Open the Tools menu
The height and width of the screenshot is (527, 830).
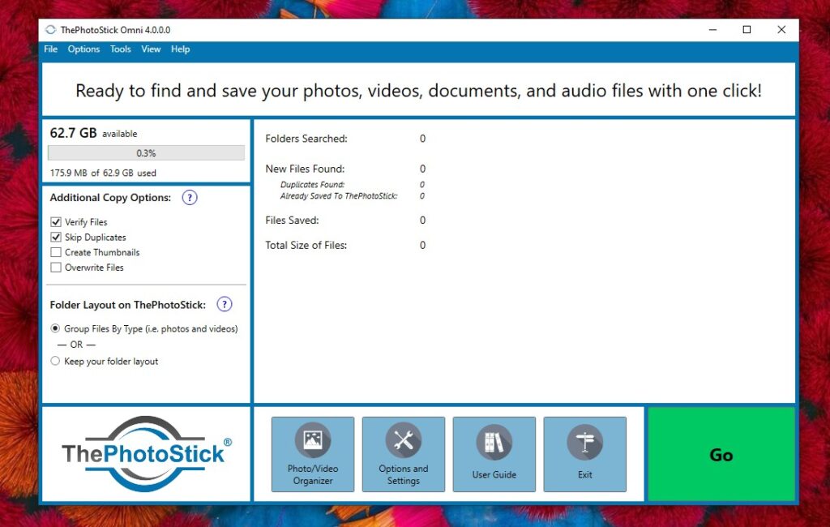click(x=121, y=49)
